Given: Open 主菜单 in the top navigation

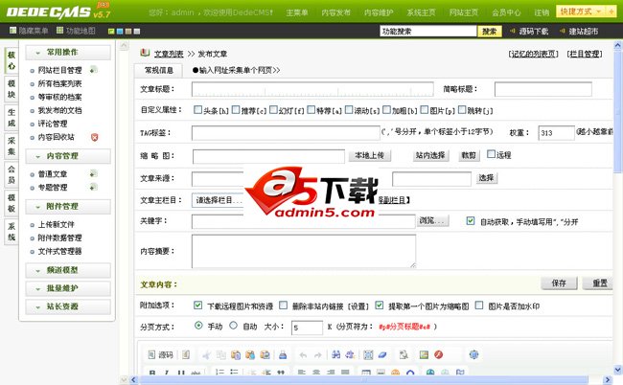Looking at the screenshot, I should click(297, 12).
